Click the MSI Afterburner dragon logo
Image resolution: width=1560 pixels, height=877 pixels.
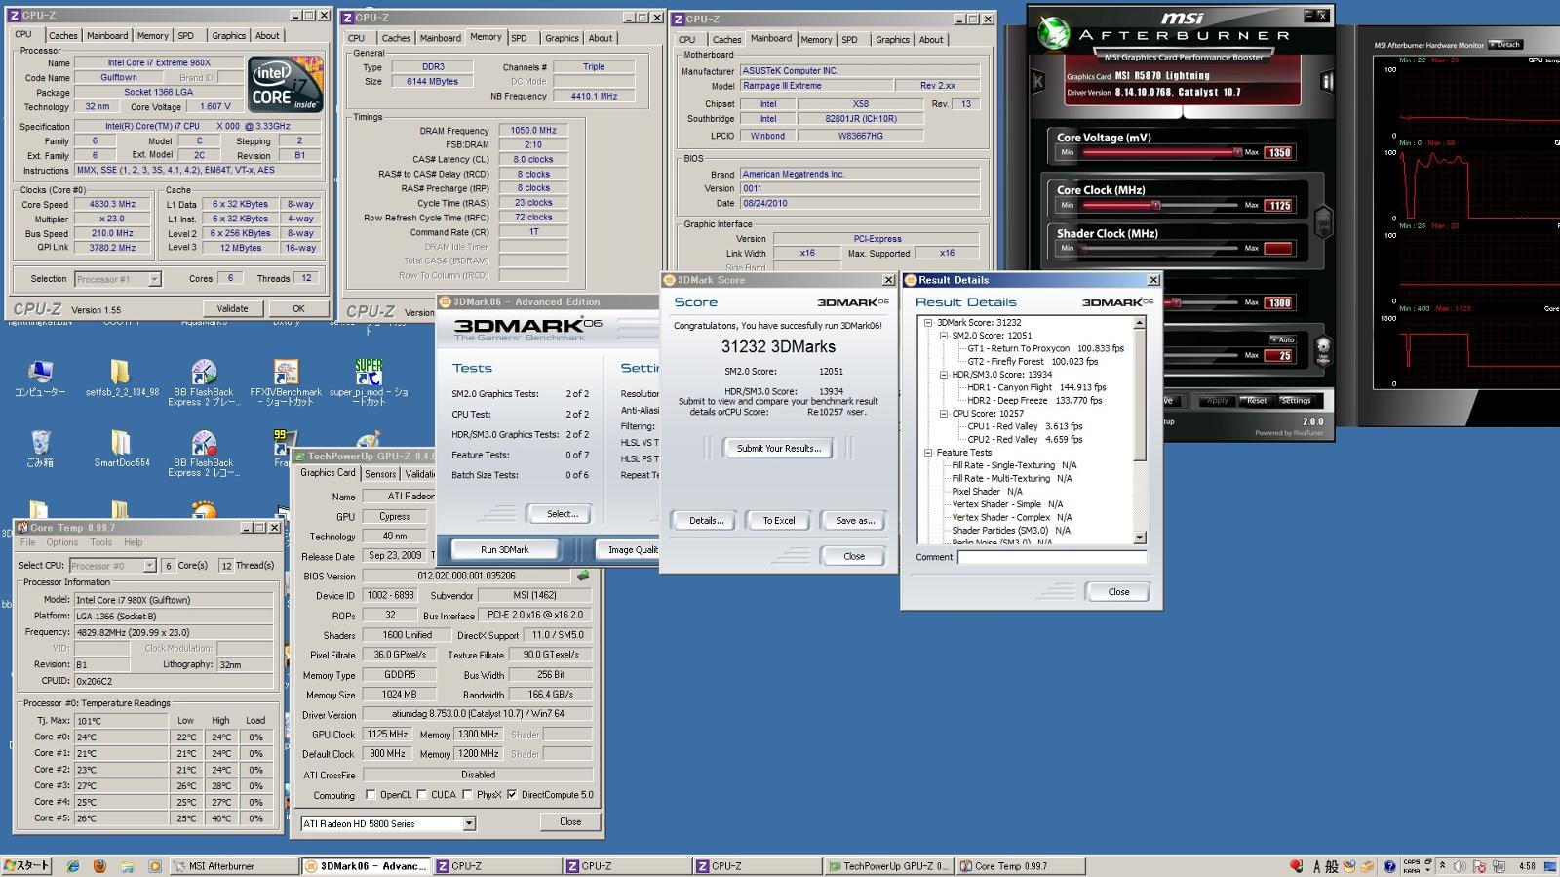(1053, 32)
